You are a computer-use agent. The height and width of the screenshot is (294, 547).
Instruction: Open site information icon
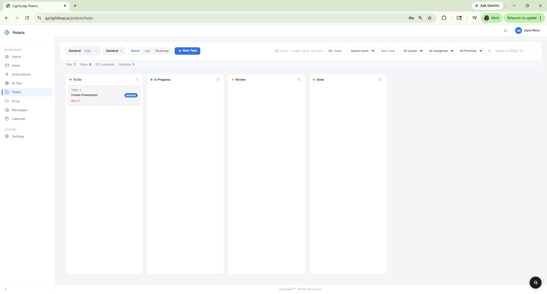point(39,18)
